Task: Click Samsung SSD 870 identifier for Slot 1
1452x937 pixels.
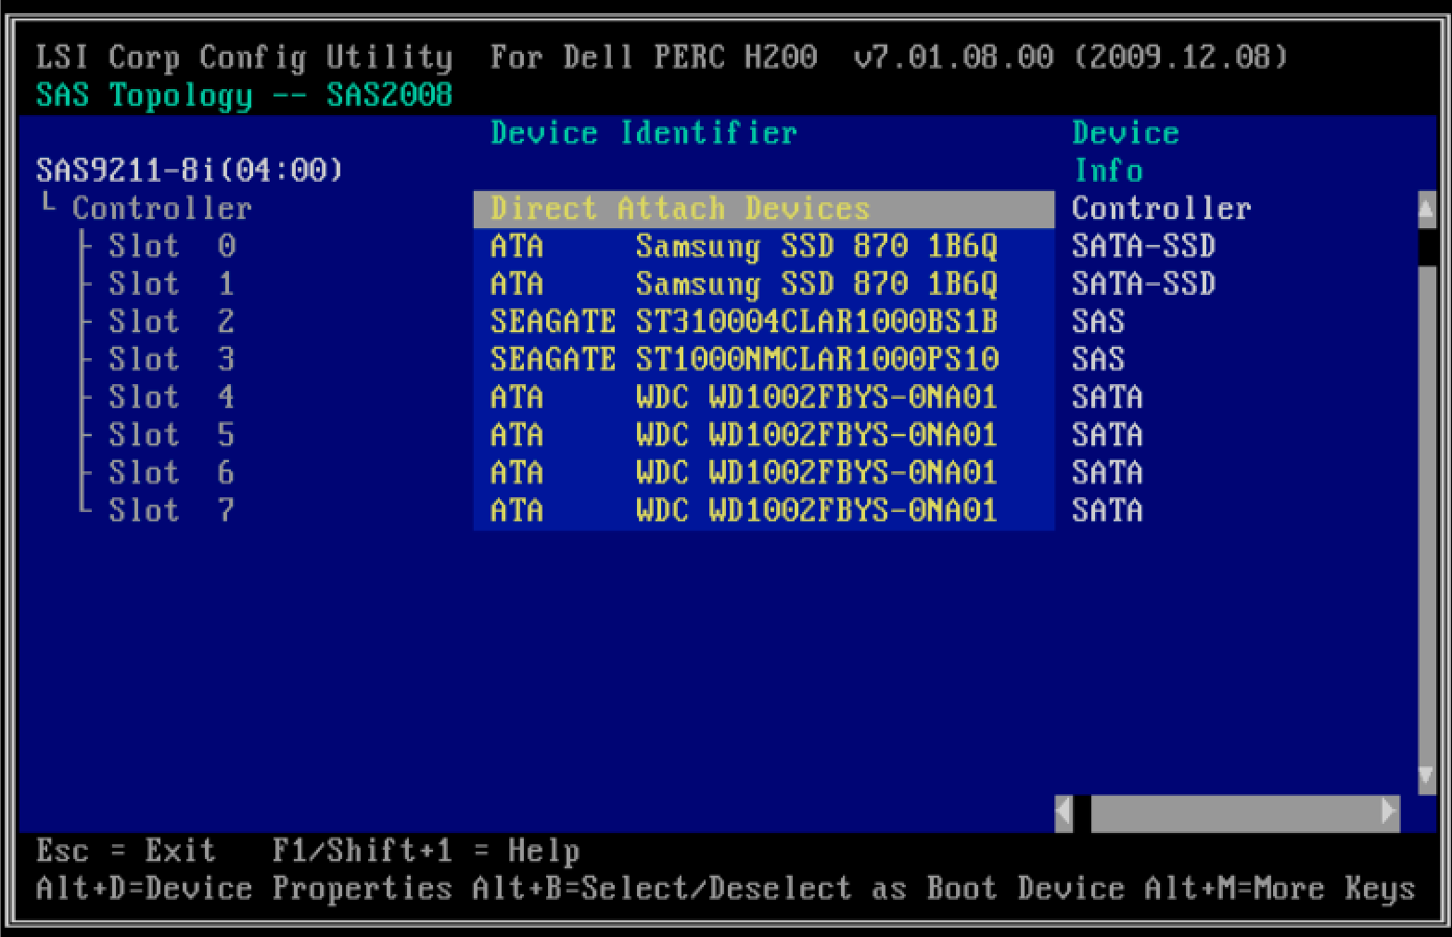Action: [817, 285]
